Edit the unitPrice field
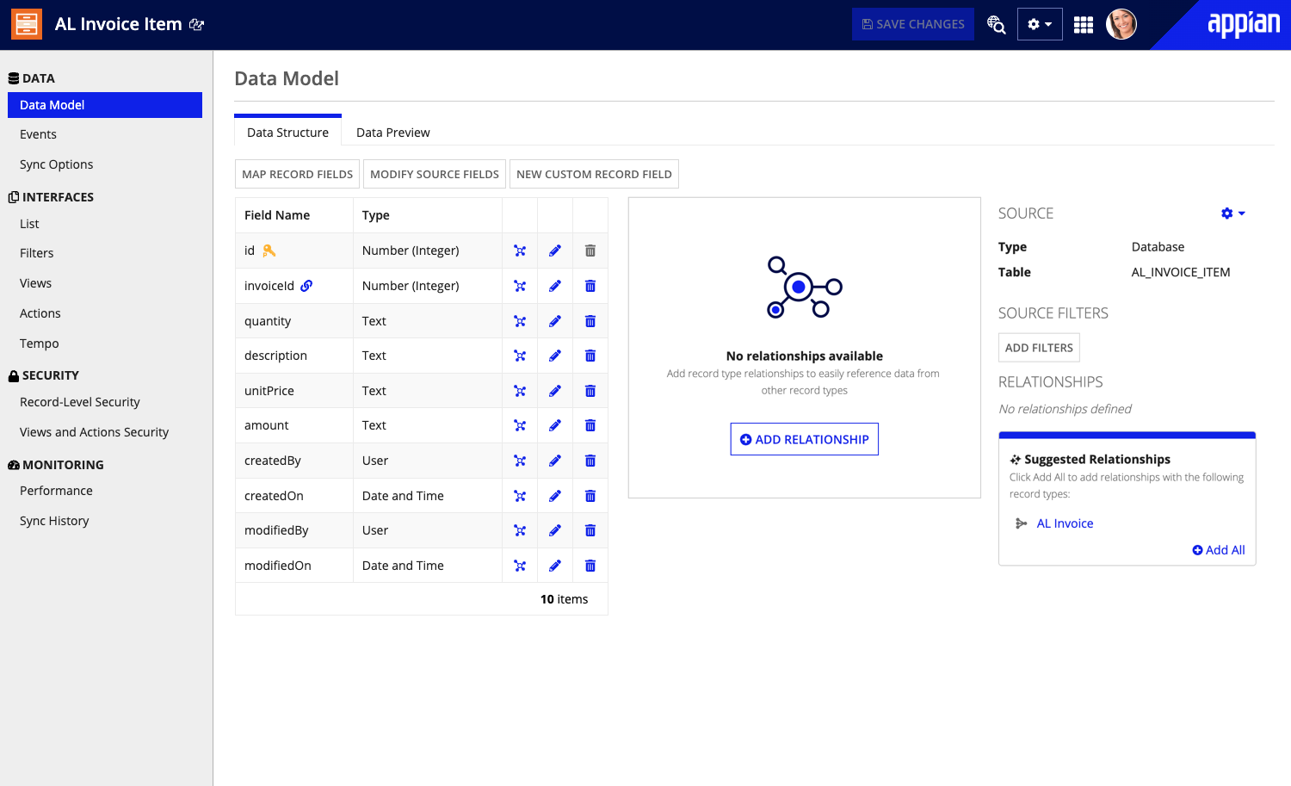This screenshot has height=786, width=1291. pyautogui.click(x=555, y=391)
